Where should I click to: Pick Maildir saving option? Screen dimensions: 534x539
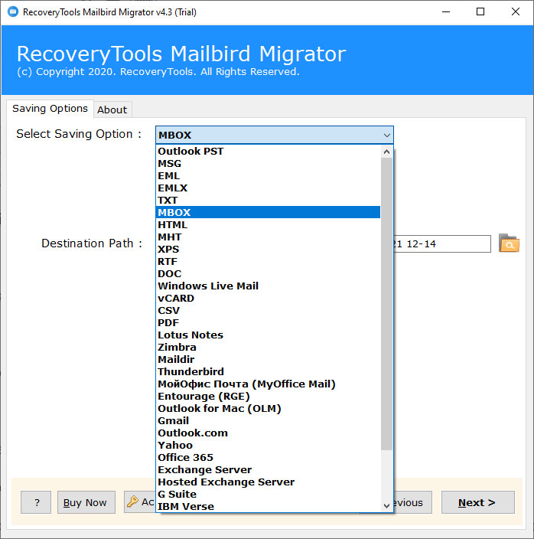[x=268, y=360]
